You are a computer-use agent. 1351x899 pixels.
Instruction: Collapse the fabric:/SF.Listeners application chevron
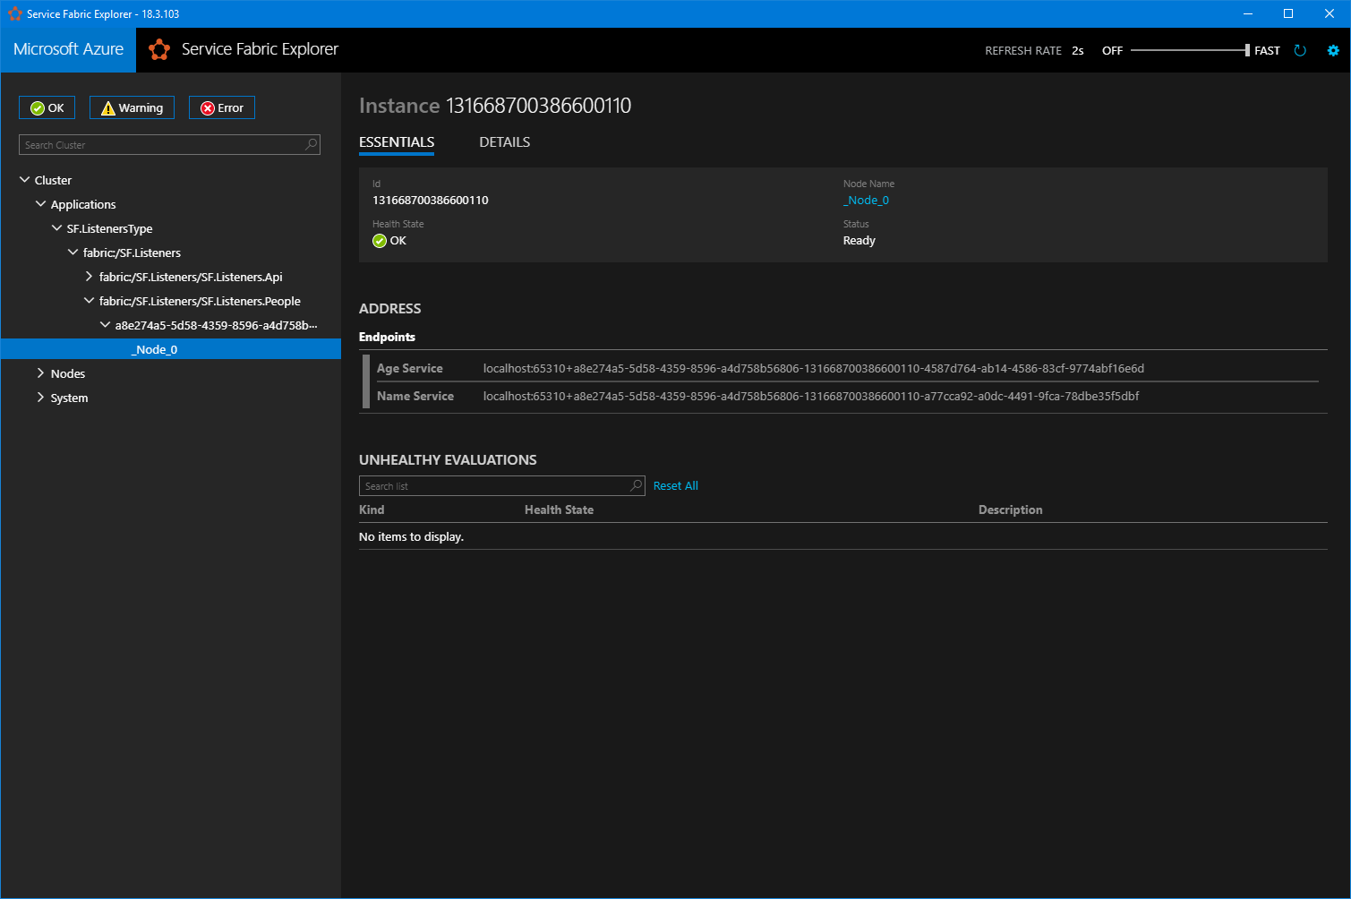click(x=73, y=253)
